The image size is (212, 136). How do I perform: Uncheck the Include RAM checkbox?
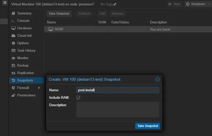78,98
